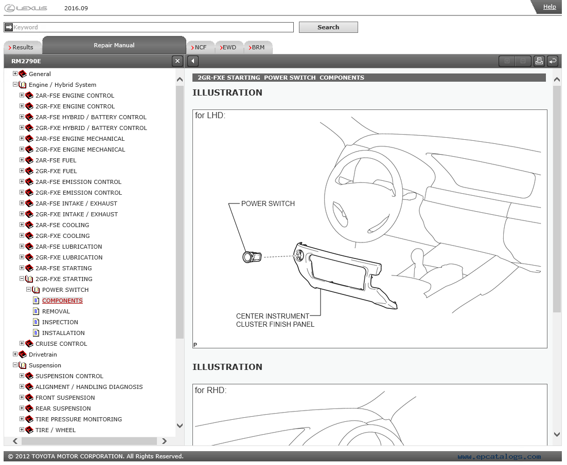The width and height of the screenshot is (567, 465).
Task: Open the EWD tab
Action: tap(229, 47)
